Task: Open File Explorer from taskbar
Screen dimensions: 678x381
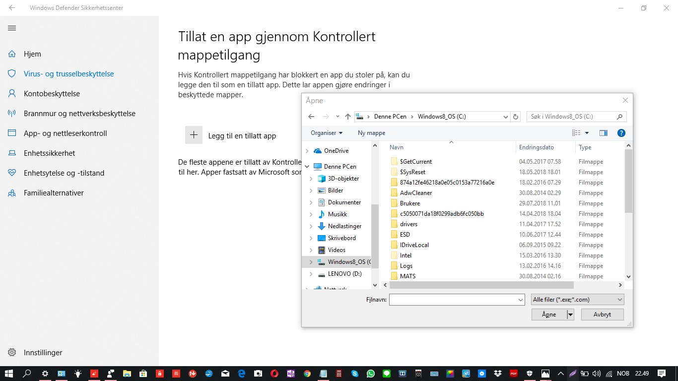Action: click(127, 374)
